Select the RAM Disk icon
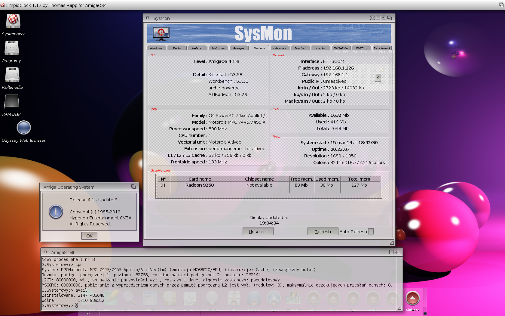Screen dimensions: 505x316 tap(12, 101)
